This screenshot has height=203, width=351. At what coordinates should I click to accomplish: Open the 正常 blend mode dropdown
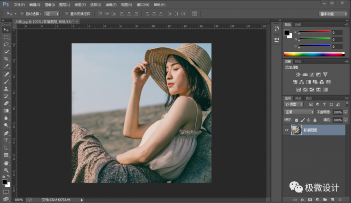298,112
